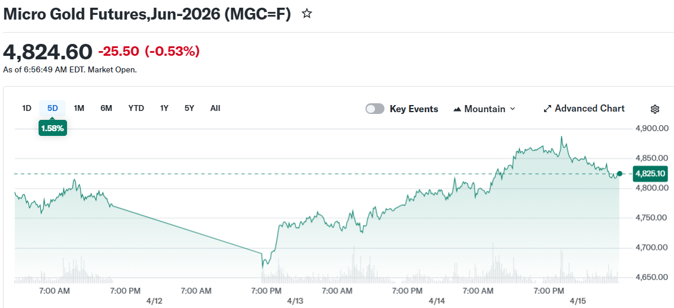The image size is (674, 308).
Task: Open the Advanced Chart link
Action: [584, 109]
